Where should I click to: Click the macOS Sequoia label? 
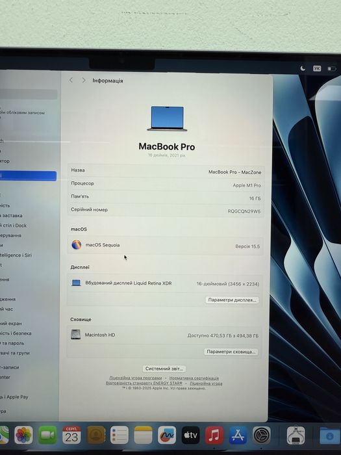[x=103, y=245]
